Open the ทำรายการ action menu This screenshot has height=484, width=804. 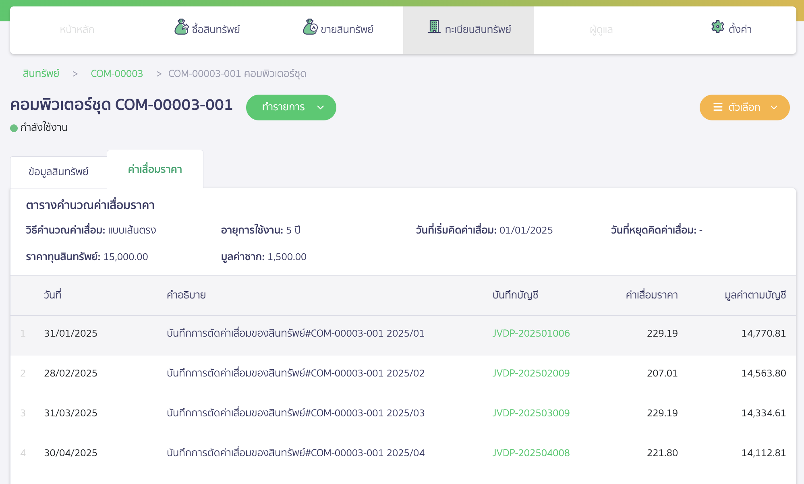pos(284,107)
